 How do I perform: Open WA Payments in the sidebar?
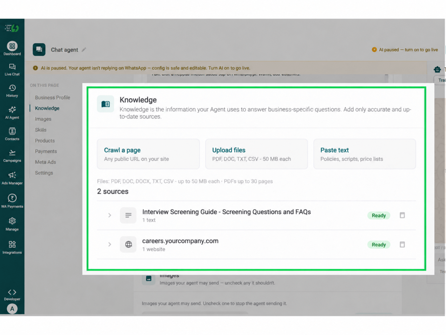pyautogui.click(x=12, y=201)
